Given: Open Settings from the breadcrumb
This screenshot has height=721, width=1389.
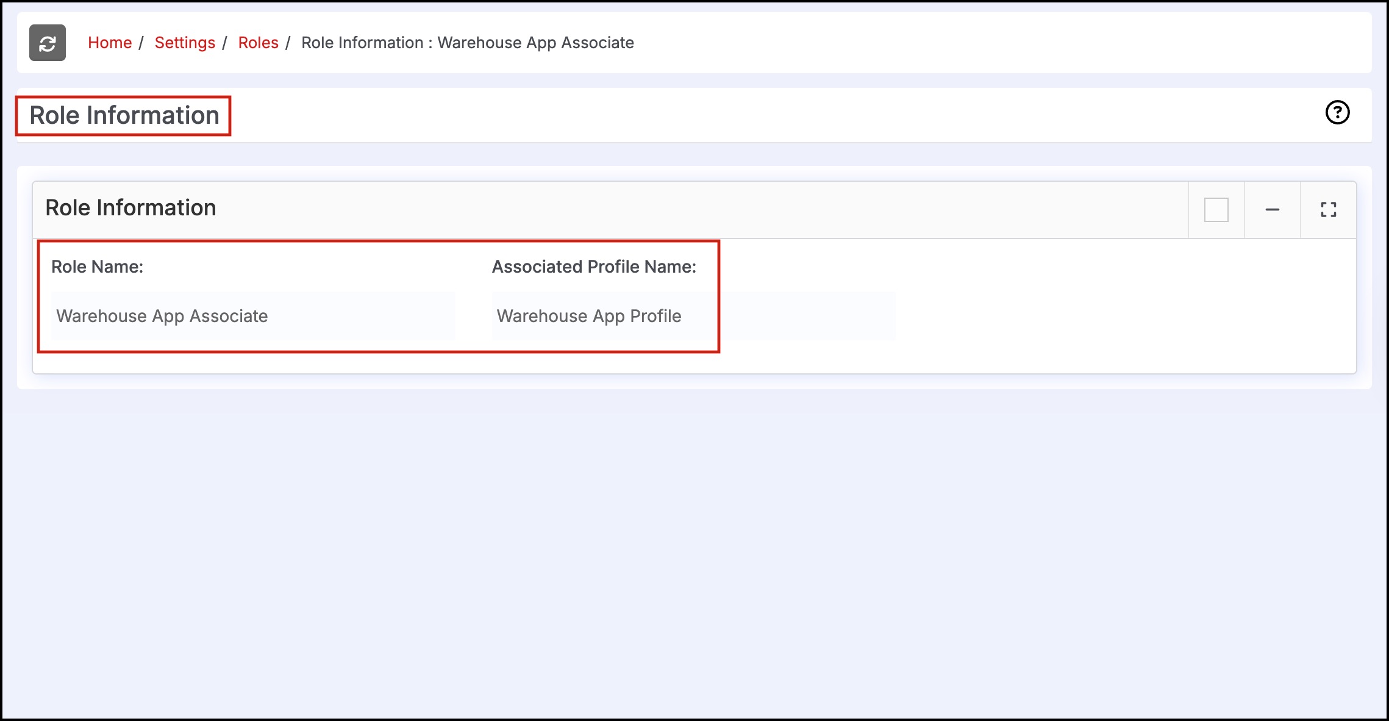Looking at the screenshot, I should pyautogui.click(x=185, y=43).
